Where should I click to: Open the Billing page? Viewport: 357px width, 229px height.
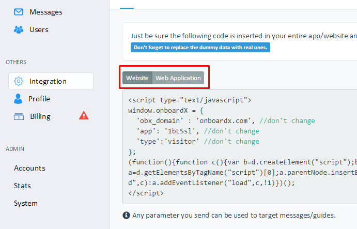40,116
